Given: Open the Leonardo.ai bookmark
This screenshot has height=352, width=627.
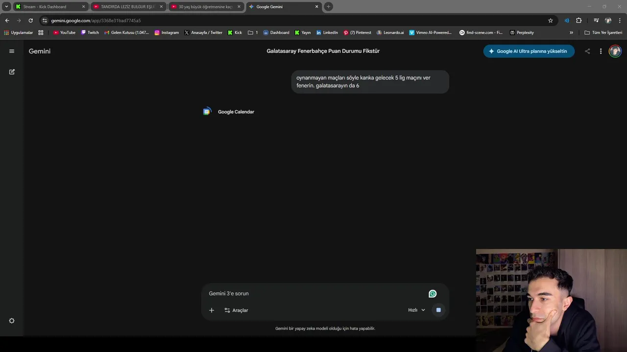Looking at the screenshot, I should pos(390,33).
